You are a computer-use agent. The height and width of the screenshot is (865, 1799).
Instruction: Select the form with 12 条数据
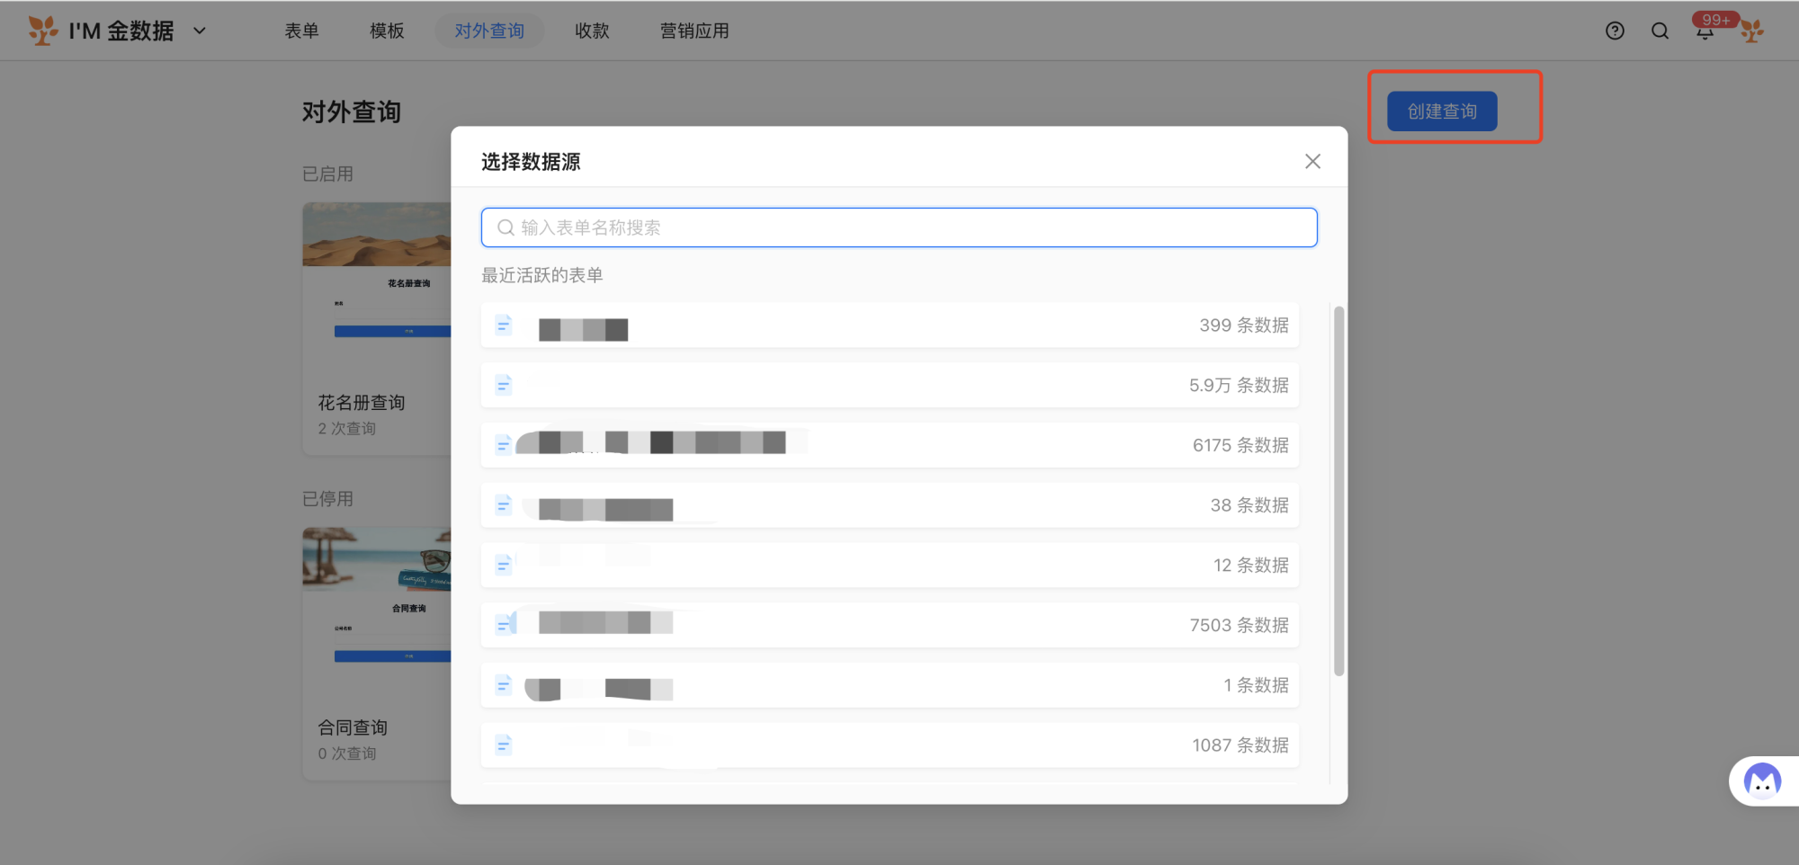[x=890, y=565]
